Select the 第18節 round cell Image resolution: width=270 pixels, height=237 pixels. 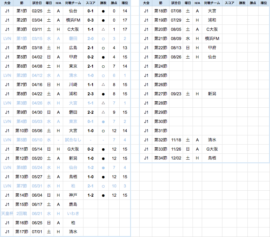point(161,11)
